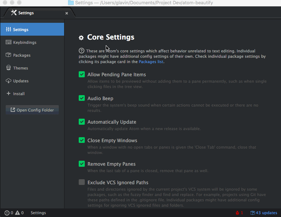Click the Themes paint bucket icon
281x217 pixels.
pyautogui.click(x=9, y=68)
